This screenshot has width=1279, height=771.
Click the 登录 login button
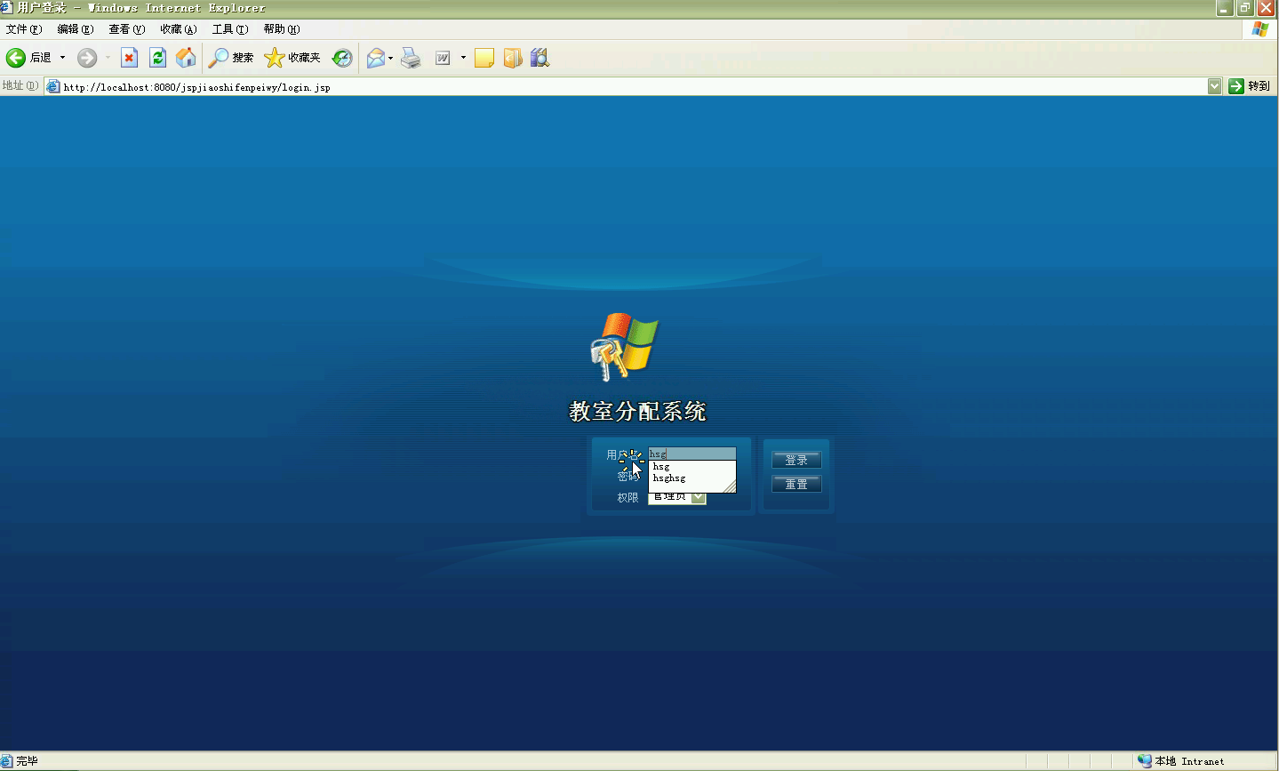[796, 460]
